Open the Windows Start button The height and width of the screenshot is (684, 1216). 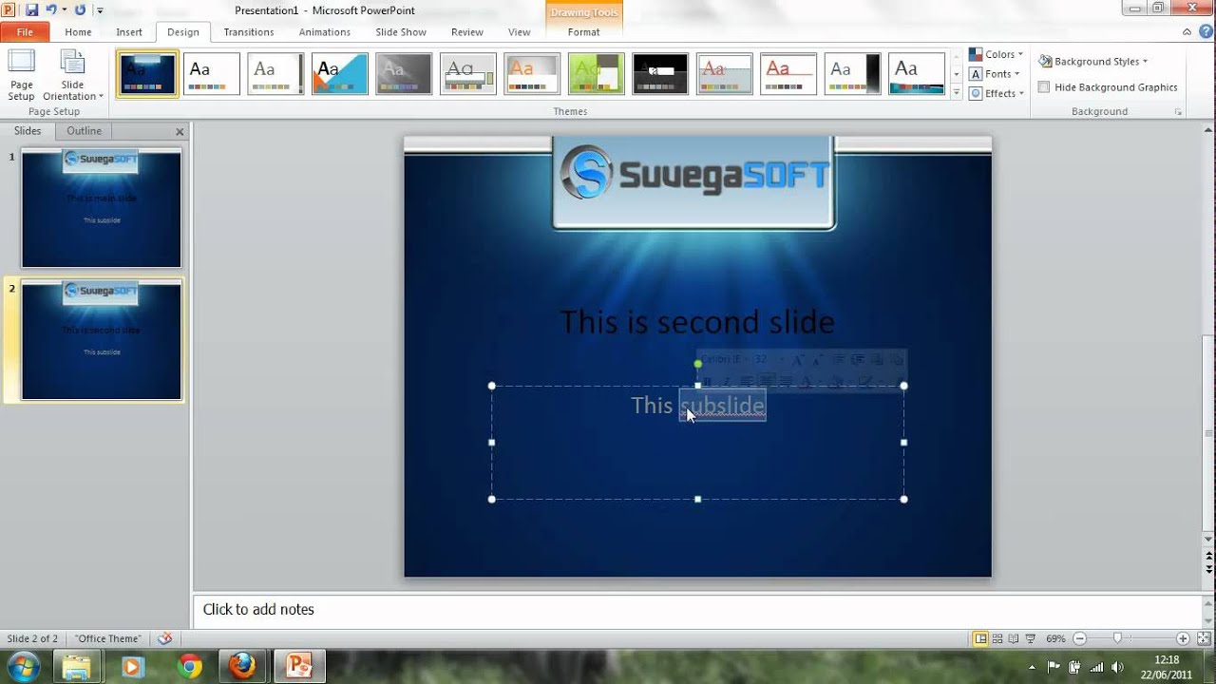point(22,666)
